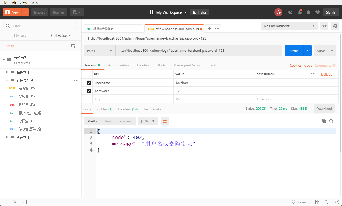This screenshot has height=206, width=342.
Task: Open Help menu
Action: (34, 3)
